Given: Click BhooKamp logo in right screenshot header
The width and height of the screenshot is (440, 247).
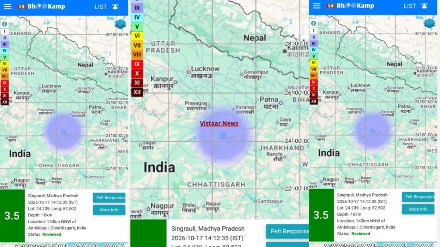Looking at the screenshot, I should coord(350,6).
